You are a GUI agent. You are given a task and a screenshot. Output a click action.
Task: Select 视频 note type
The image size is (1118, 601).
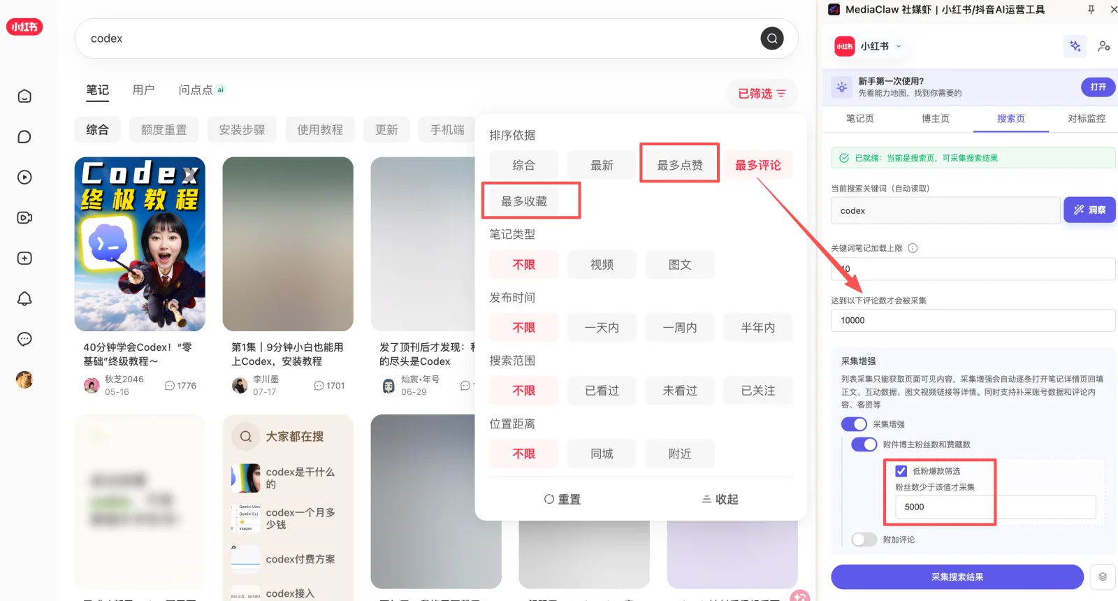pyautogui.click(x=602, y=265)
